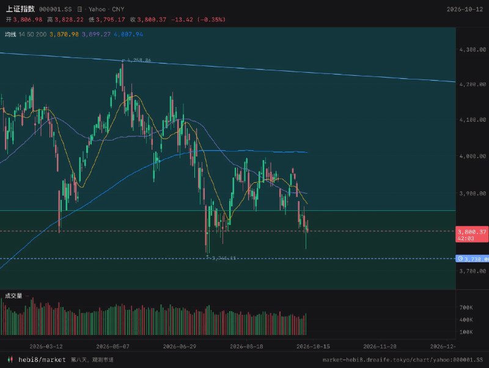
Task: Click the 3,900.00 price axis label
Action: [472, 193]
